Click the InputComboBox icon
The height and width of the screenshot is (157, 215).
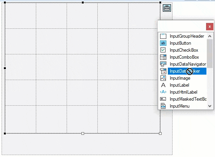tap(163, 57)
